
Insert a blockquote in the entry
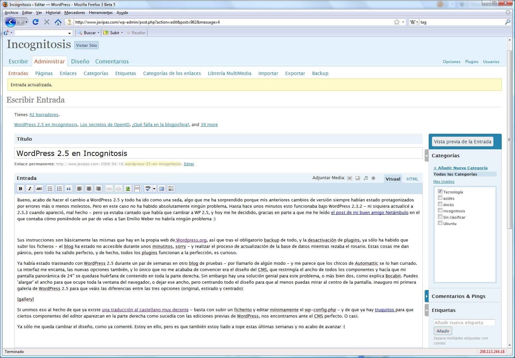click(x=69, y=189)
